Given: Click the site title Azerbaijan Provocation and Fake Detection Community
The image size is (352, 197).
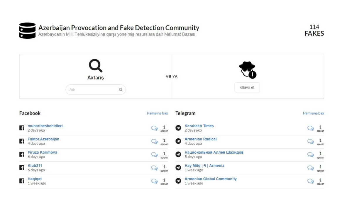Looking at the screenshot, I should coord(119,28).
